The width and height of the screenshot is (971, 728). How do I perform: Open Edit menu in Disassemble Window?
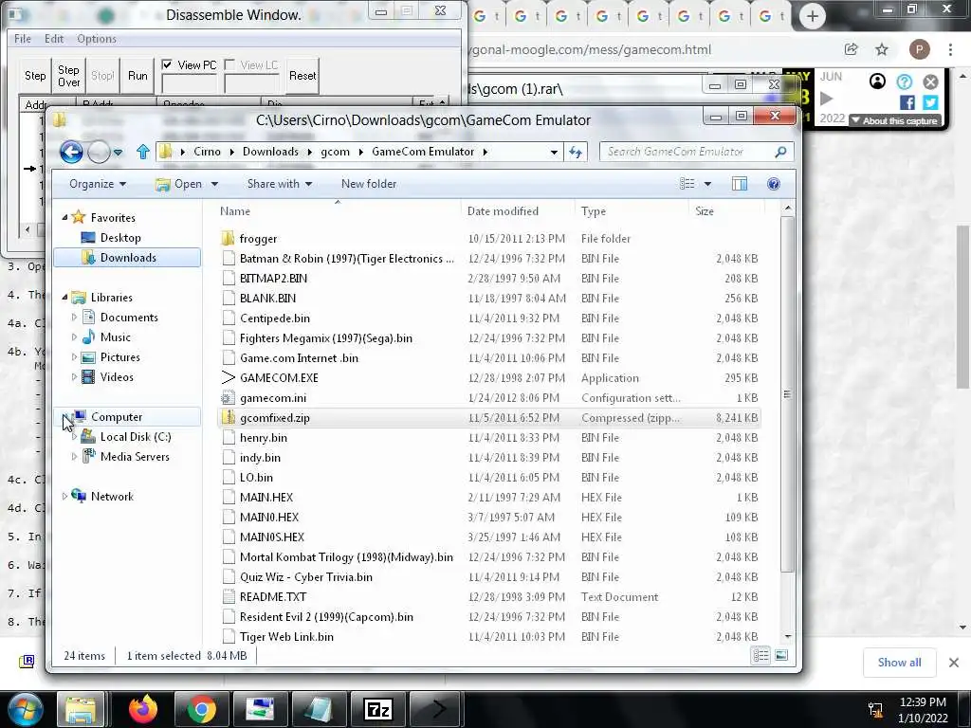[54, 38]
